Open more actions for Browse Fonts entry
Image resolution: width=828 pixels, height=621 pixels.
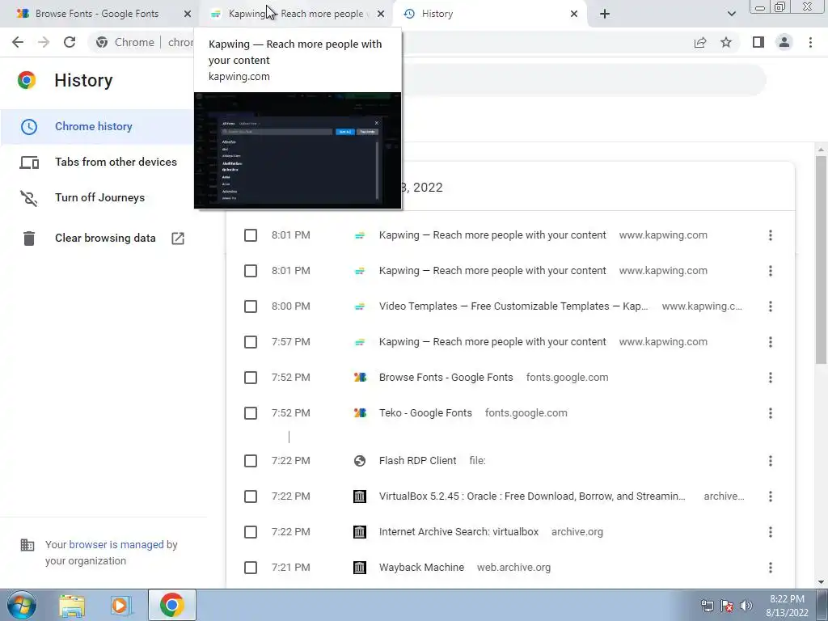click(771, 378)
